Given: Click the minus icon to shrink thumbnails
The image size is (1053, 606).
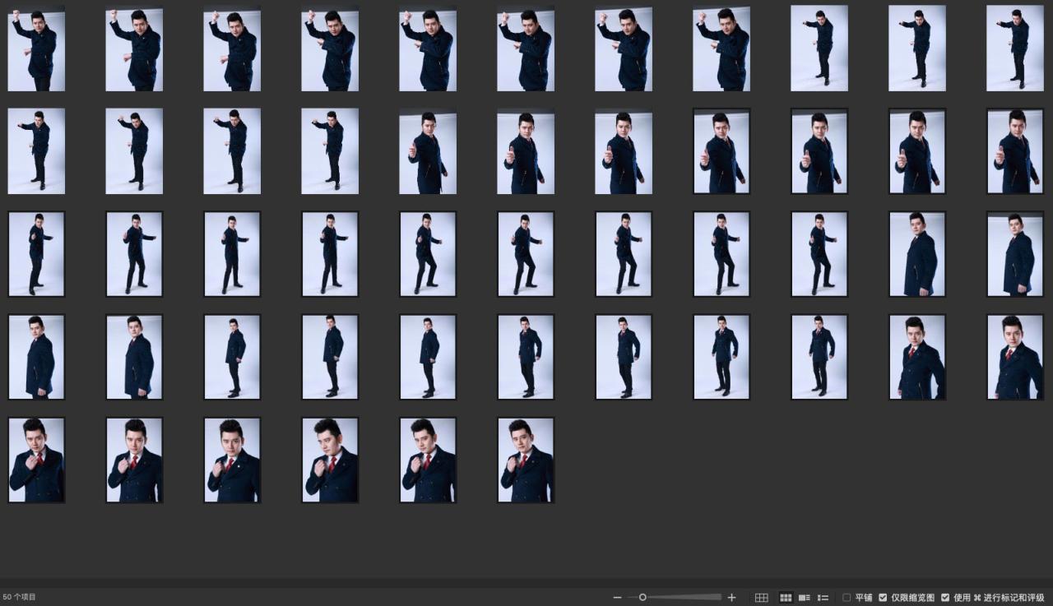Looking at the screenshot, I should tap(617, 598).
